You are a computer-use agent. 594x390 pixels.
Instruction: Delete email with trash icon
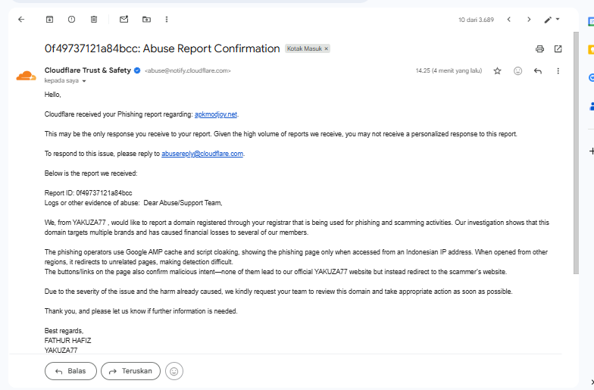pyautogui.click(x=94, y=20)
